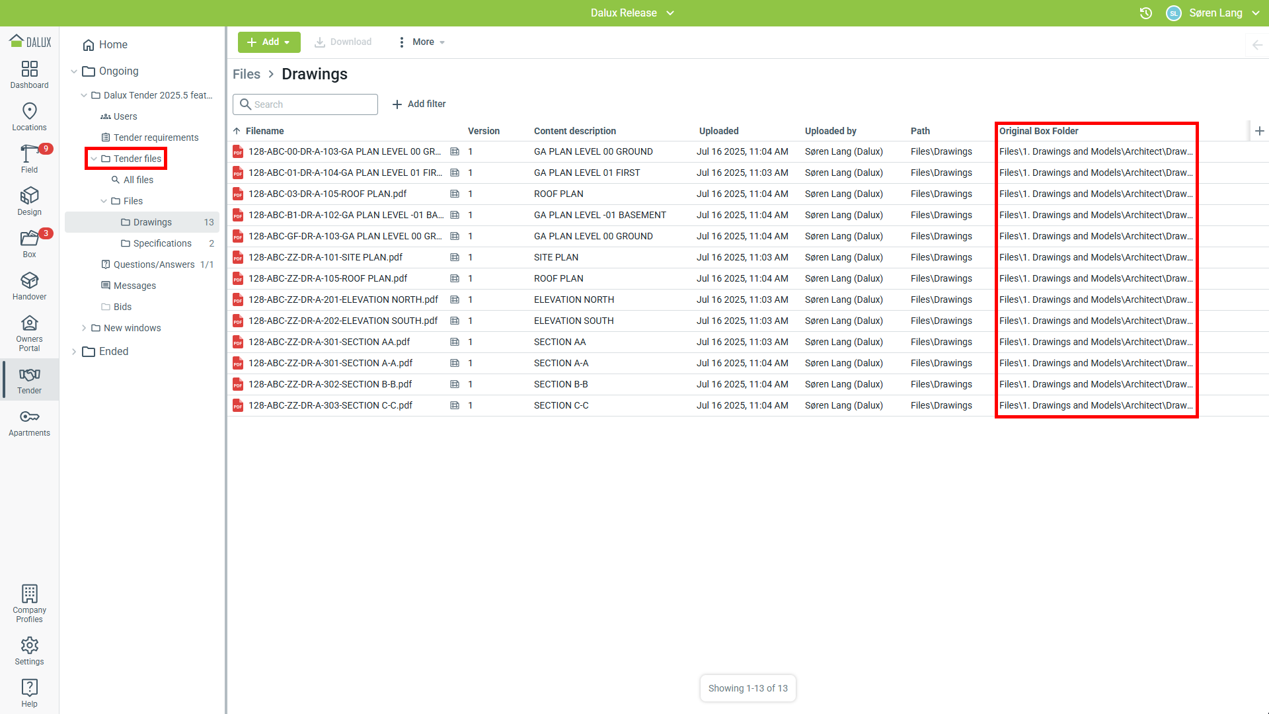Expand the New windows folder
1269x714 pixels.
(x=84, y=328)
